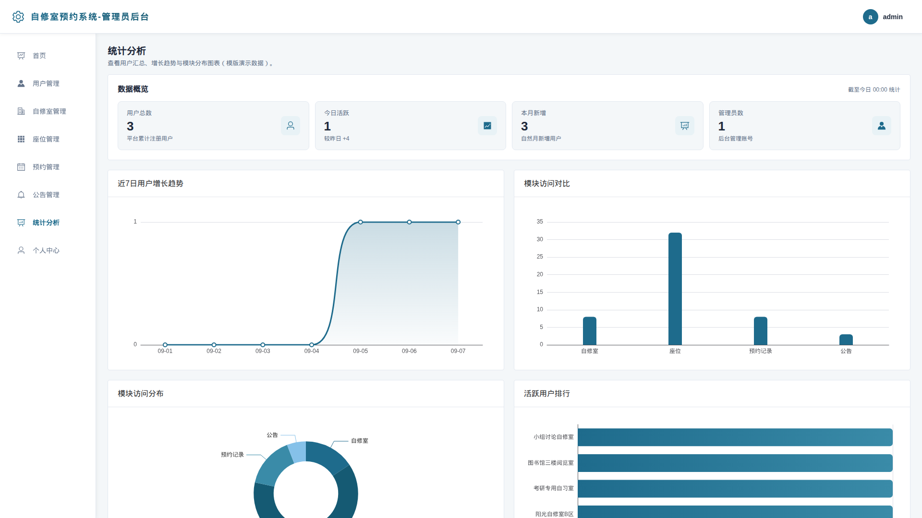Click the 用户总数 label
This screenshot has height=518, width=922.
point(139,113)
